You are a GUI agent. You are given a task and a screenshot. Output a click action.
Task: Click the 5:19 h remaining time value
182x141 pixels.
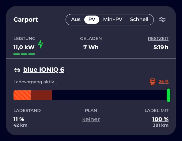point(161,47)
